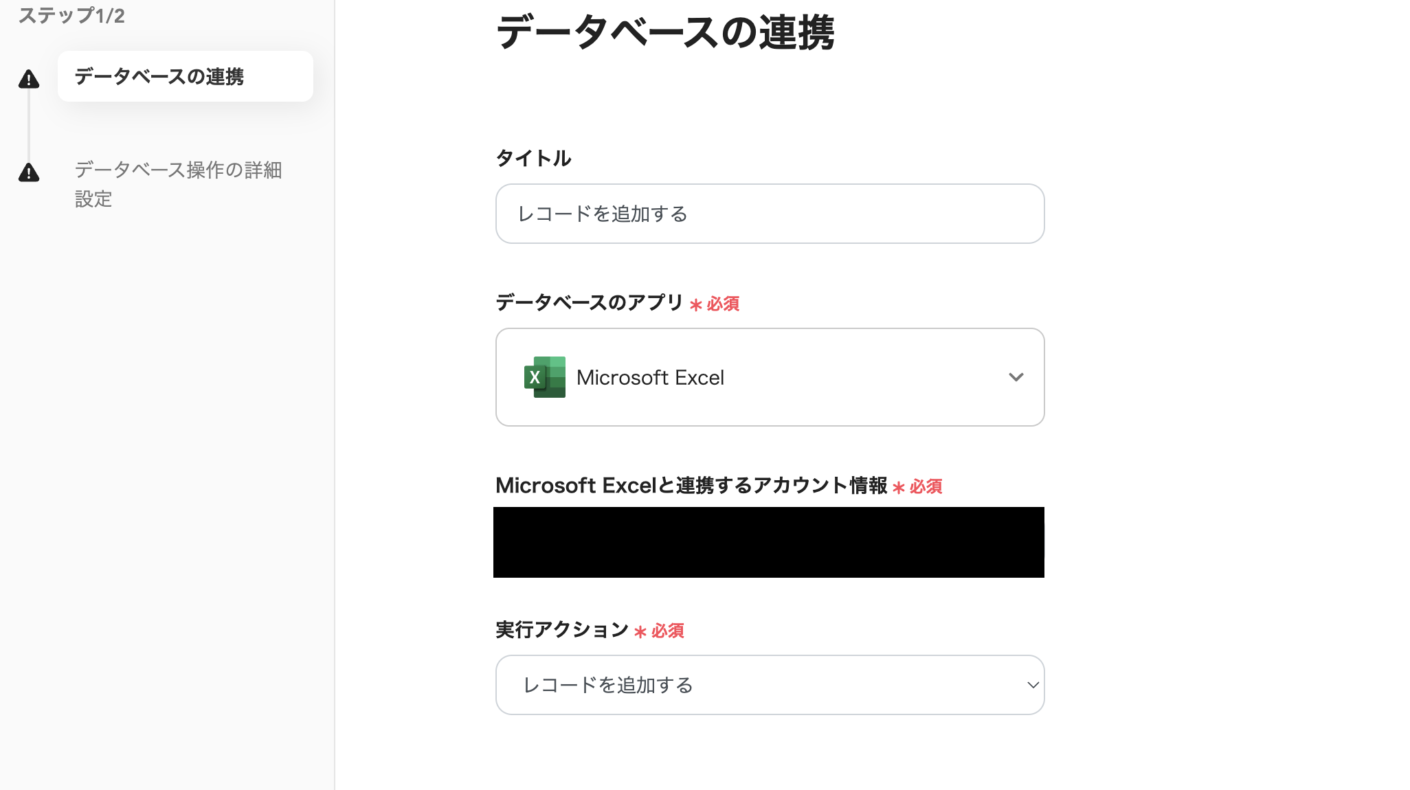The image size is (1410, 790).
Task: Click the warning icon beside データベース操作の詳細設定
Action: tap(29, 172)
